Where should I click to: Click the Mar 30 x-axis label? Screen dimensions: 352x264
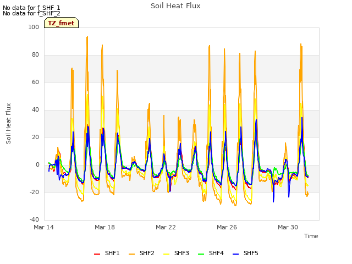288,227
